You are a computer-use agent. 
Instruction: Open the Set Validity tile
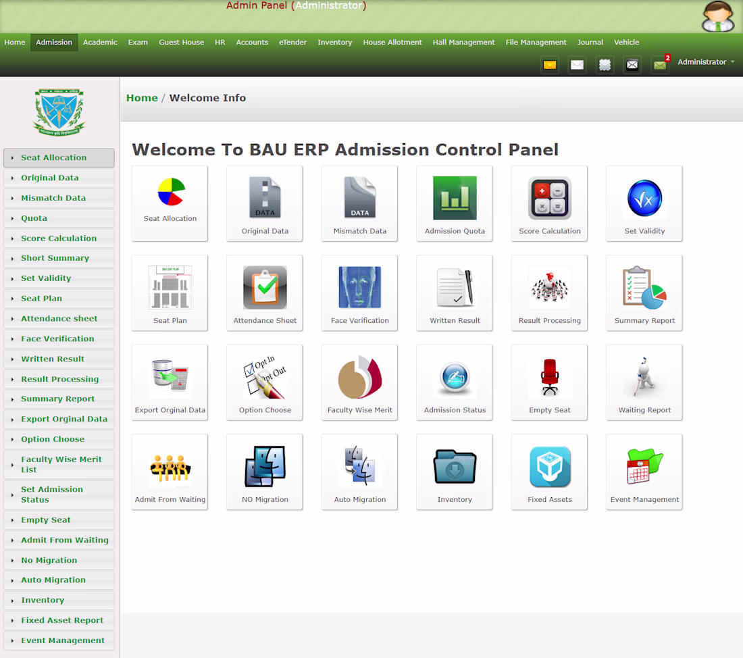[x=644, y=203]
